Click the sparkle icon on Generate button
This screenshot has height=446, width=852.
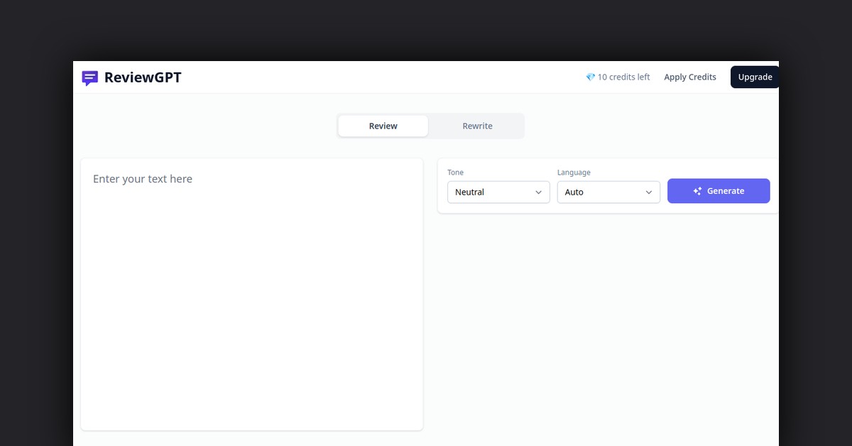tap(697, 191)
